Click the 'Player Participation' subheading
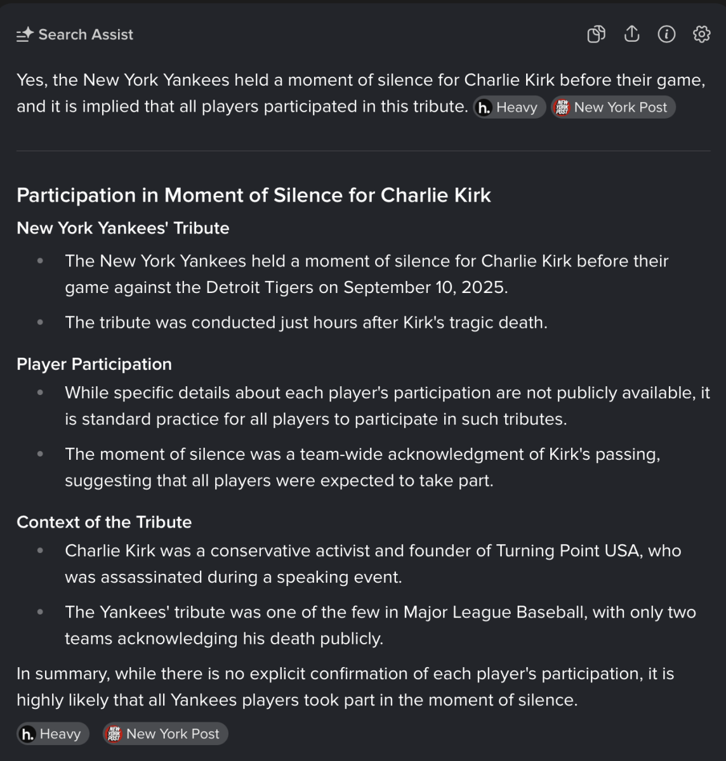 tap(94, 364)
